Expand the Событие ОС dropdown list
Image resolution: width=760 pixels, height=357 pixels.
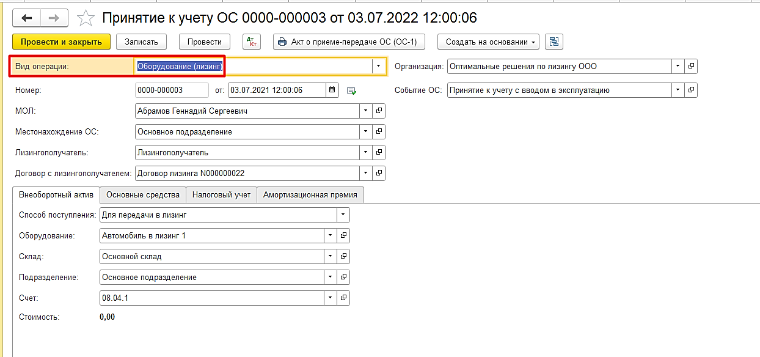click(678, 90)
